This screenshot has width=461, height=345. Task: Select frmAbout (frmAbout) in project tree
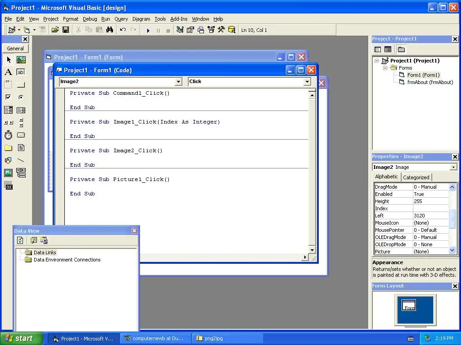(430, 82)
